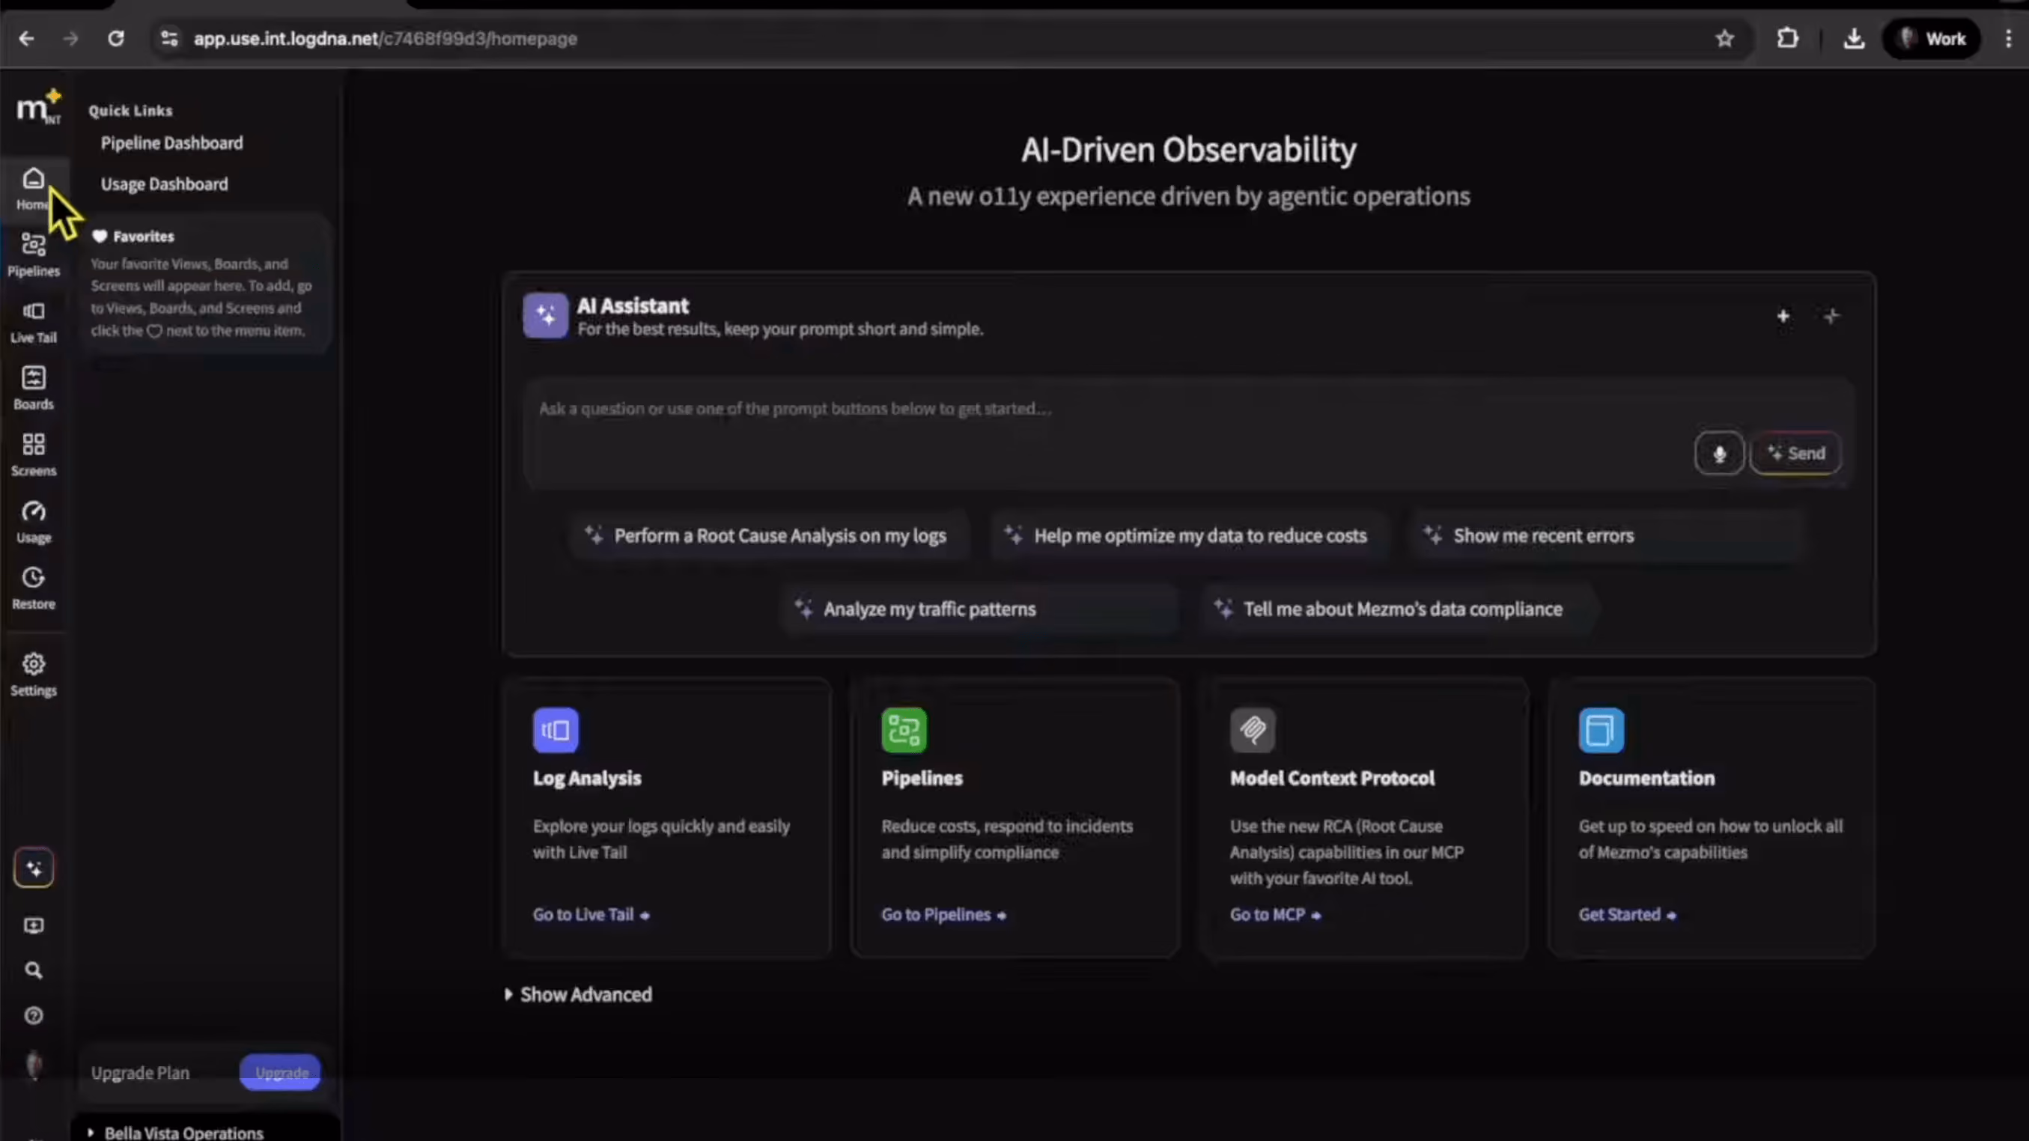Bookmark this page with the star icon
This screenshot has width=2029, height=1141.
pyautogui.click(x=1725, y=39)
